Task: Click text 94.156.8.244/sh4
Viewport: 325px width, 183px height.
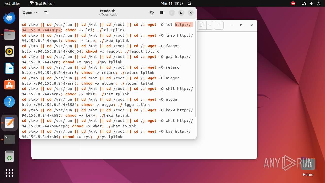Action: 40,137
